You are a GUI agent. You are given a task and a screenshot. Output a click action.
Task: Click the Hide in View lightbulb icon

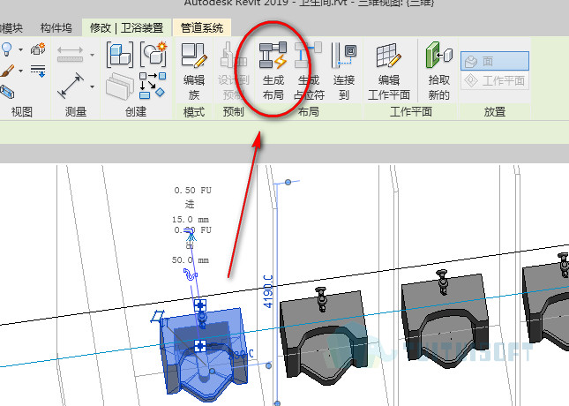pos(7,49)
